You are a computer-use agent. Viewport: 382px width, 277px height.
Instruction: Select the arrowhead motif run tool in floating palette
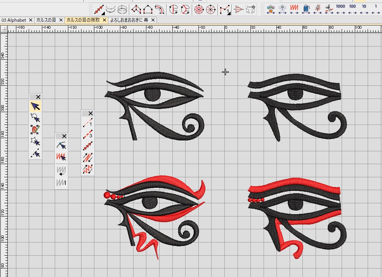coord(88,146)
